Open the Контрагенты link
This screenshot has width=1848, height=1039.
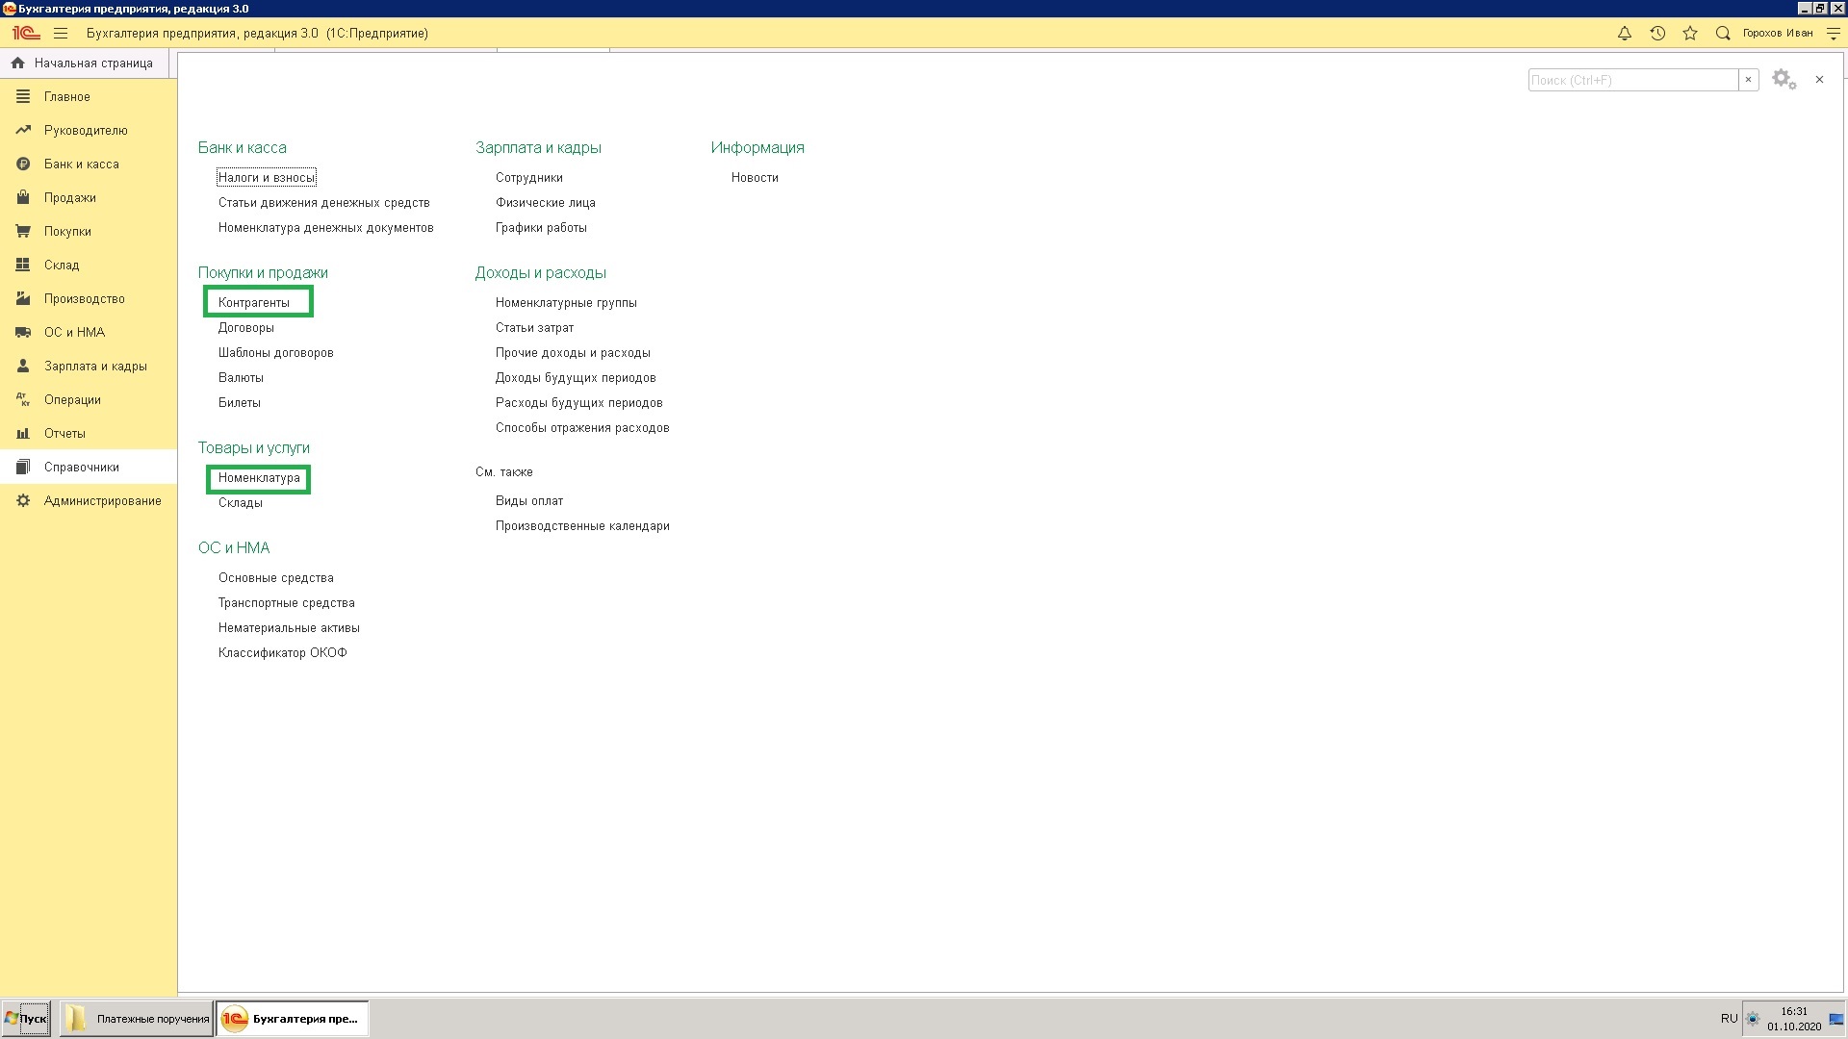(x=254, y=303)
